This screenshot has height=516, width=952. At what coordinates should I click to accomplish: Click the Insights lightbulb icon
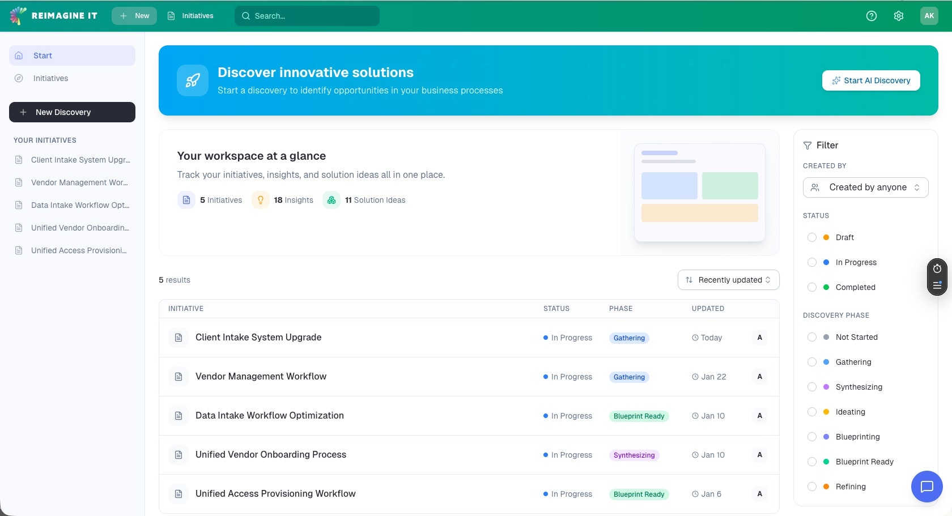260,200
